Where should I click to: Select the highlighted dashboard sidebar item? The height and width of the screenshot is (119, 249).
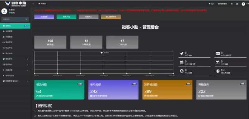tap(15, 26)
